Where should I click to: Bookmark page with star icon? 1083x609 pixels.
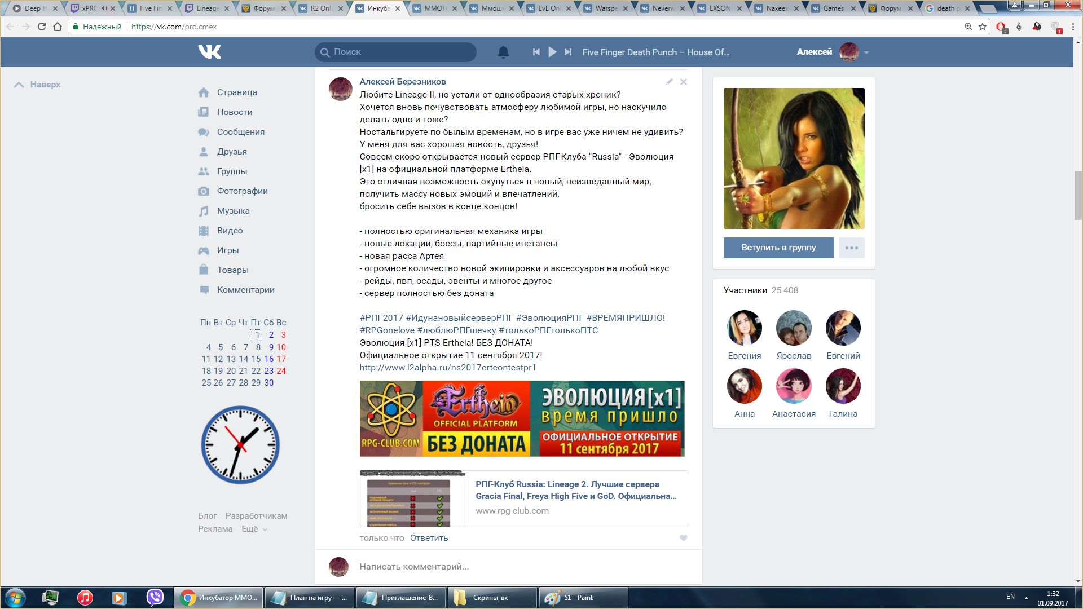pyautogui.click(x=983, y=27)
